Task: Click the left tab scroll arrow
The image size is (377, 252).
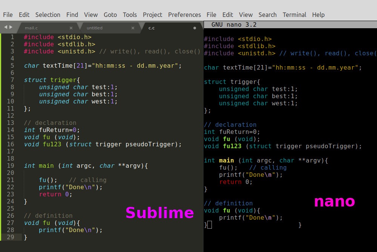Action: tap(6, 27)
